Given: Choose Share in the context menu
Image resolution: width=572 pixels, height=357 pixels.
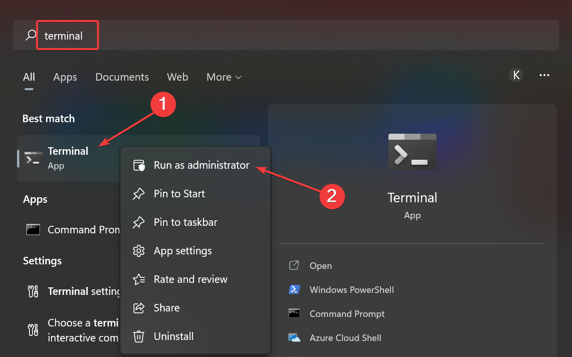Looking at the screenshot, I should coord(195,307).
